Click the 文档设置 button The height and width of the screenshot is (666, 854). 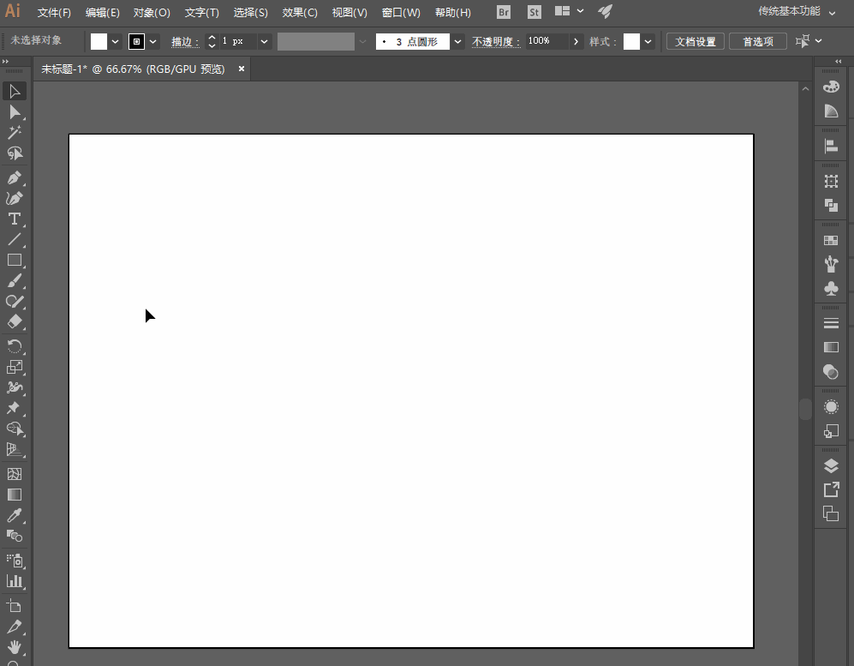click(x=696, y=41)
